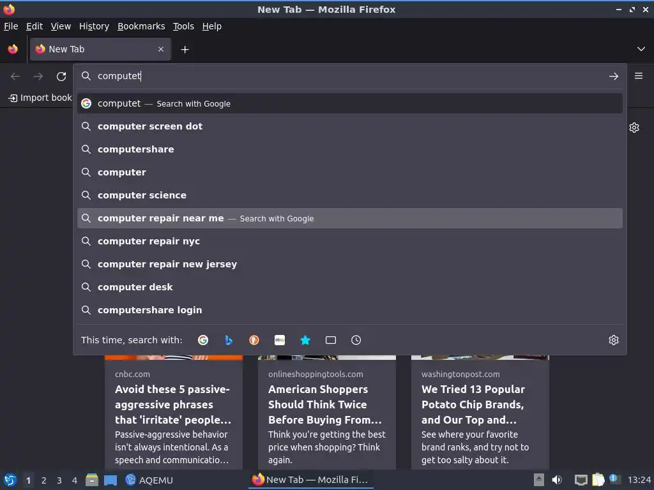Open network connection tray icon
This screenshot has width=654, height=490.
coord(581,480)
